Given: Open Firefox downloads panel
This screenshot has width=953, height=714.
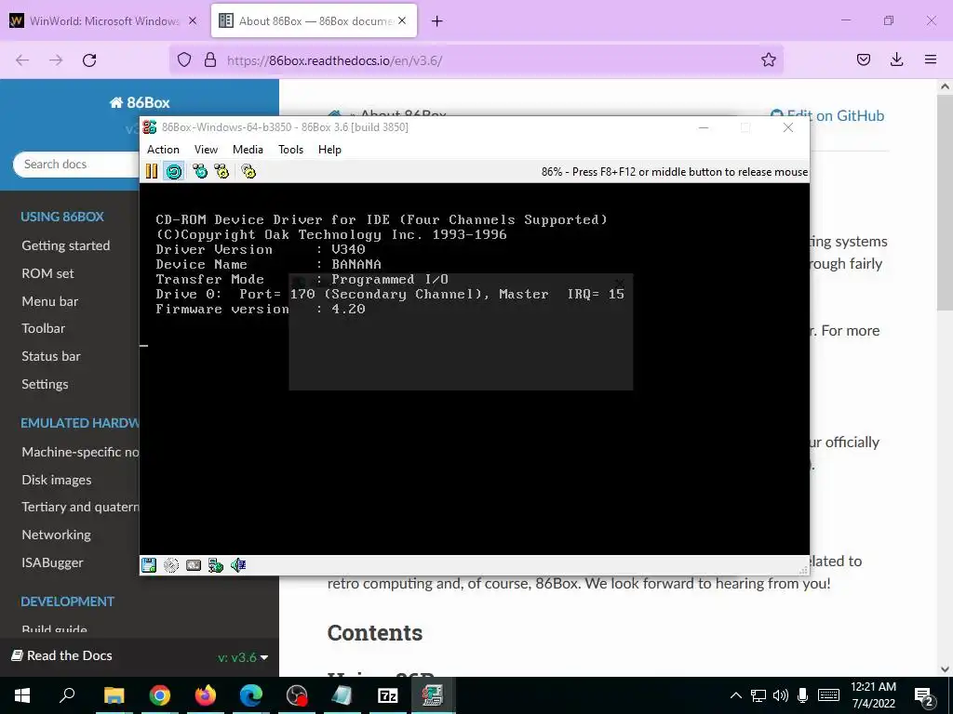Looking at the screenshot, I should pos(896,59).
